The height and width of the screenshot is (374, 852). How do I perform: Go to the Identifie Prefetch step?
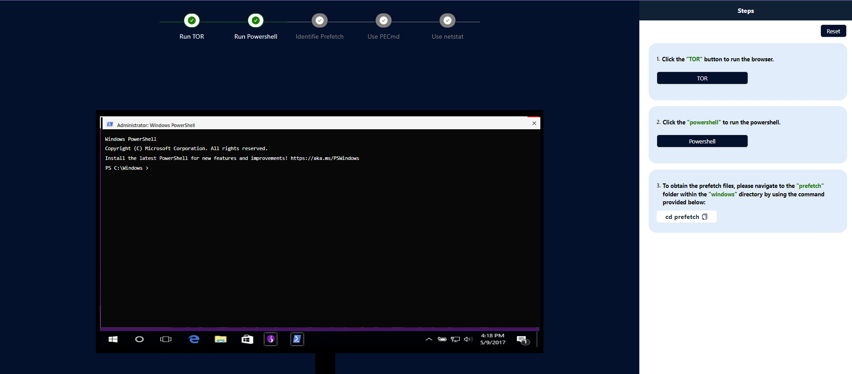[x=320, y=20]
